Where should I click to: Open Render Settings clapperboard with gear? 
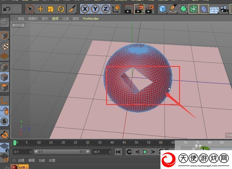click(x=150, y=9)
